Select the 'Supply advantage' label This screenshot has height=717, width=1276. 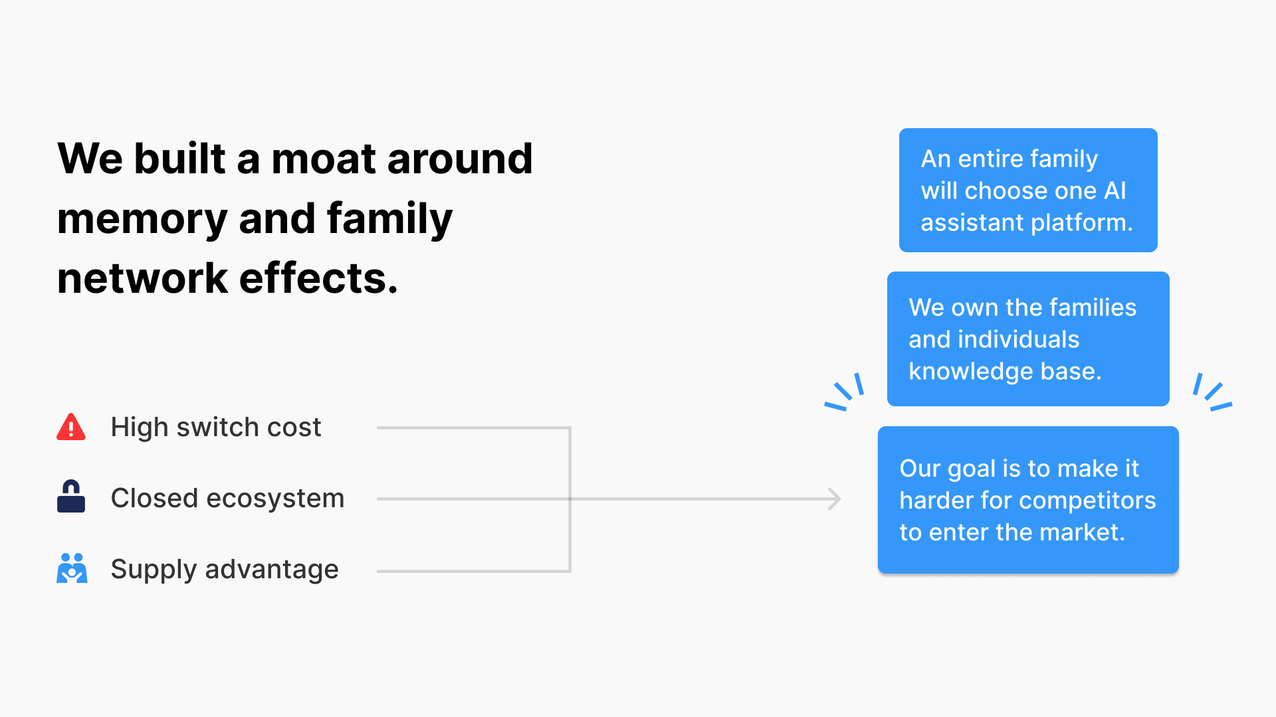[x=225, y=570]
